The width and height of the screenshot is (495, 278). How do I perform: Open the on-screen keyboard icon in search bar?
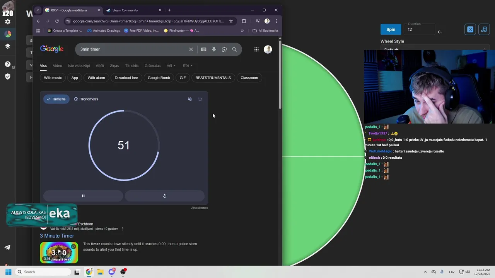click(203, 49)
